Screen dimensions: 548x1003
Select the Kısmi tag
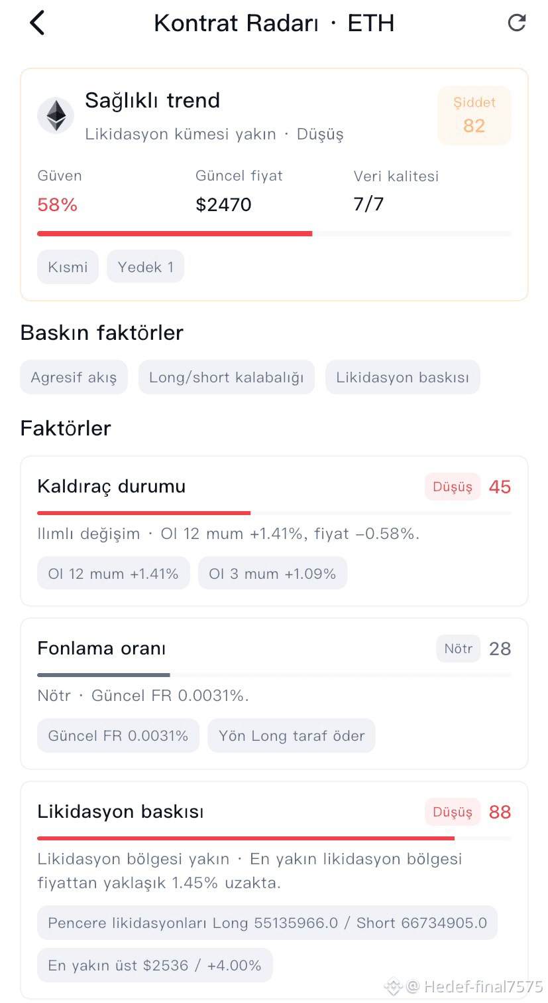[x=68, y=267]
